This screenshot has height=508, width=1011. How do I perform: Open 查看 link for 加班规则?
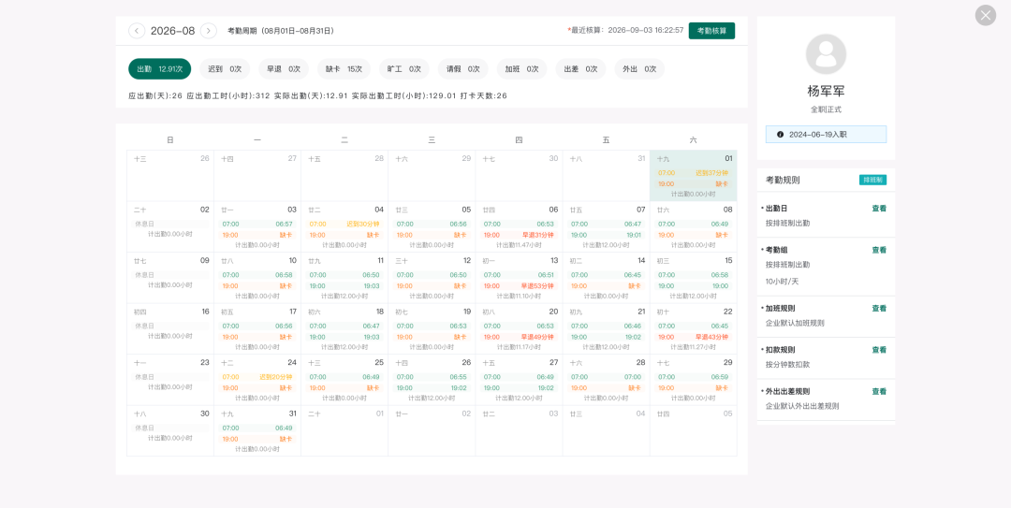coord(879,309)
